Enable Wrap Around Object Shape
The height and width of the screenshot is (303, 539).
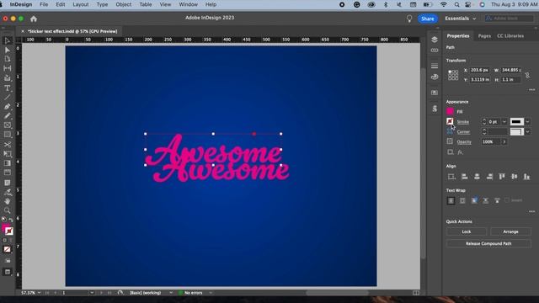click(x=474, y=200)
